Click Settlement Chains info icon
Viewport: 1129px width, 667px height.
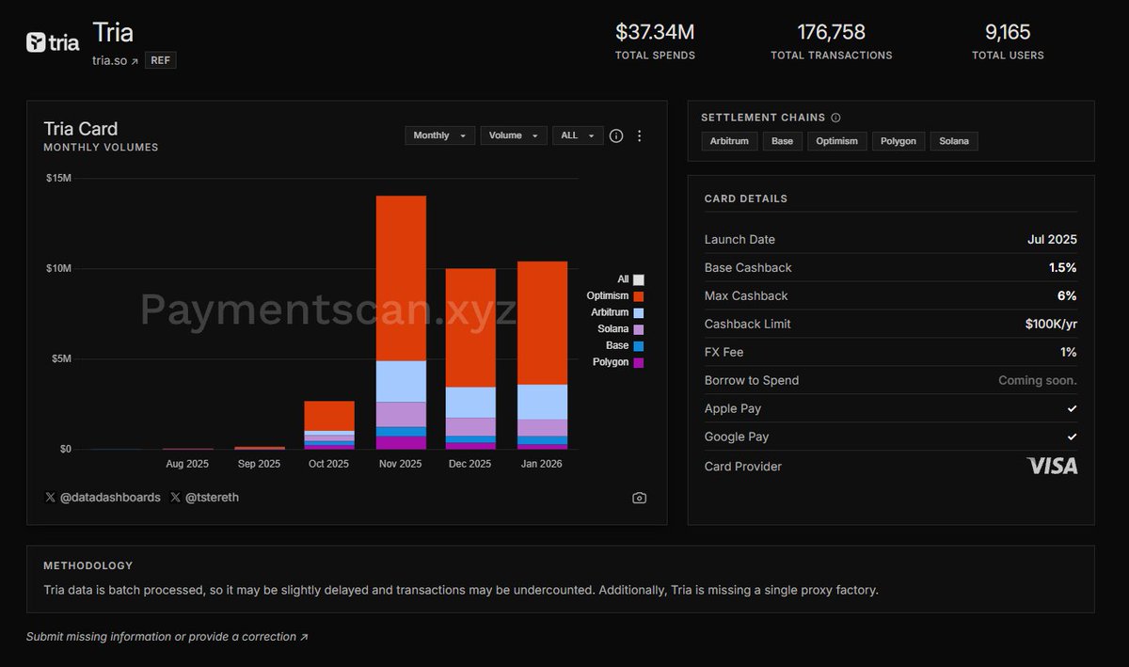tap(836, 118)
